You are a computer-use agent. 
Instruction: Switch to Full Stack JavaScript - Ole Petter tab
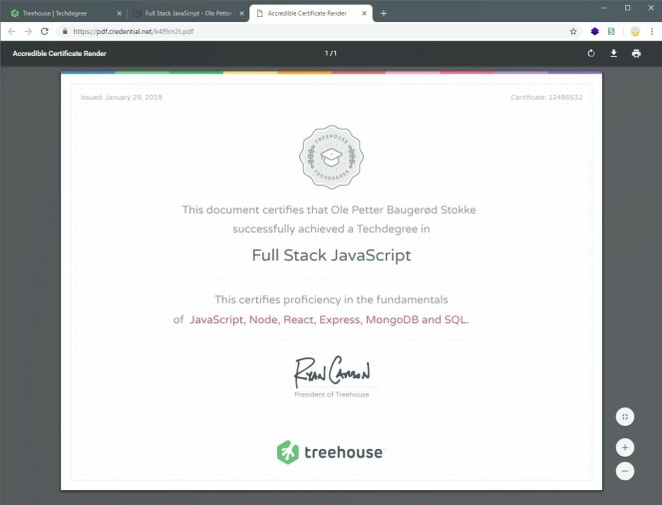click(x=187, y=14)
